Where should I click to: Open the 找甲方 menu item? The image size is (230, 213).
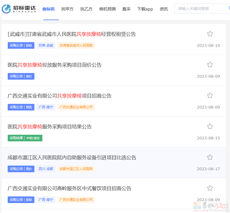67,9
